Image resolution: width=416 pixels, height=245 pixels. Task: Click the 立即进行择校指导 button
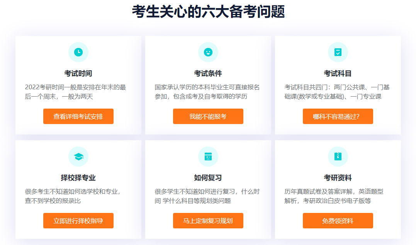pos(78,221)
